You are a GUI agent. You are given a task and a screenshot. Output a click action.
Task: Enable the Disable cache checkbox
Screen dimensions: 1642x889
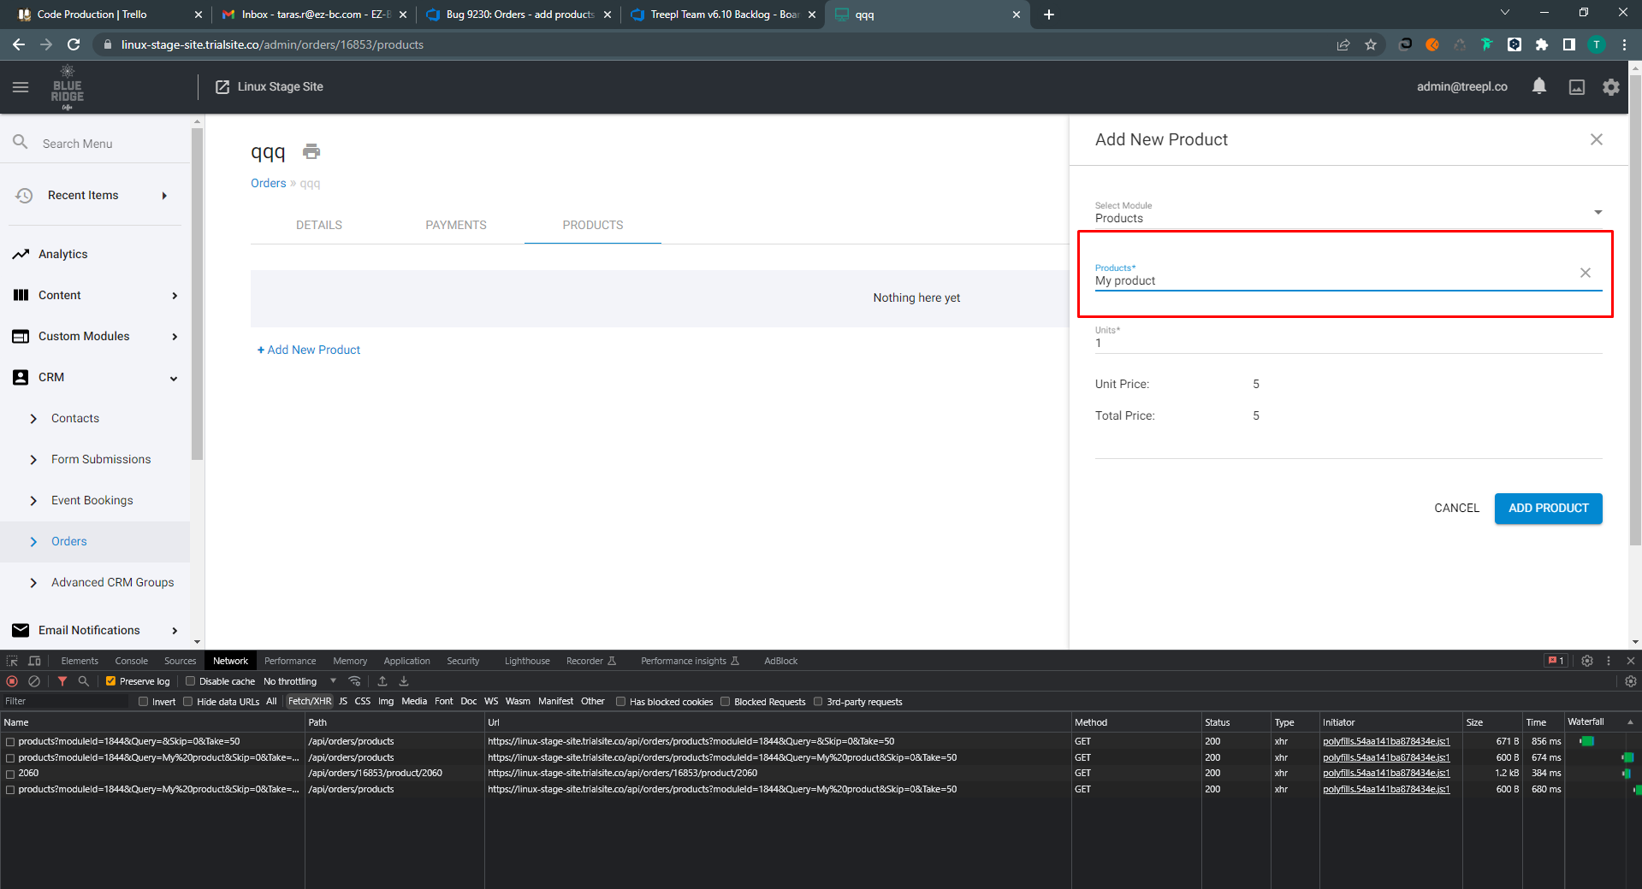pos(190,681)
